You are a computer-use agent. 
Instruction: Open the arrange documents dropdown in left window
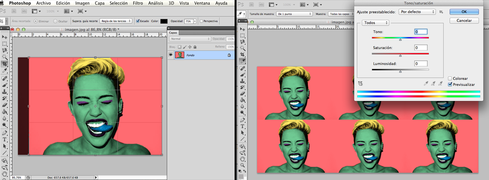click(x=68, y=11)
